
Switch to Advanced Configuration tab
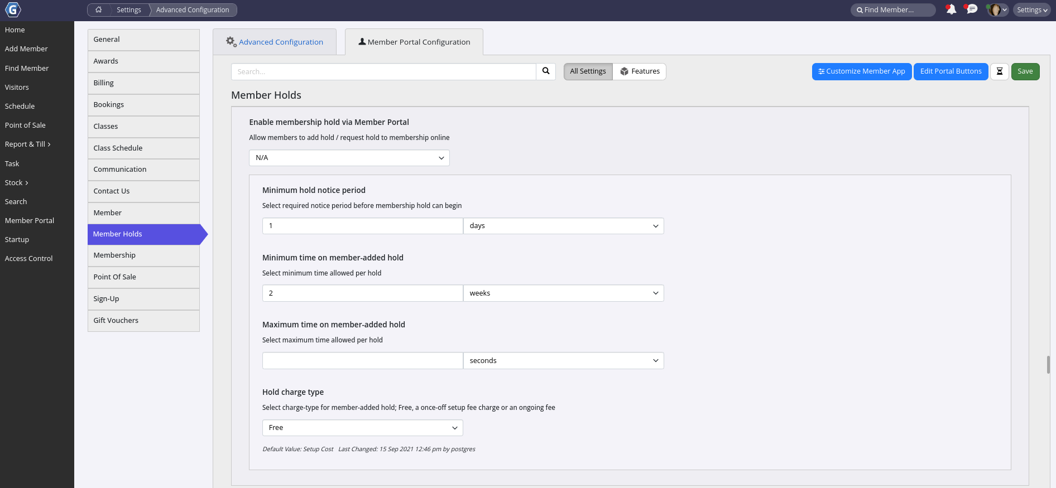pyautogui.click(x=275, y=42)
